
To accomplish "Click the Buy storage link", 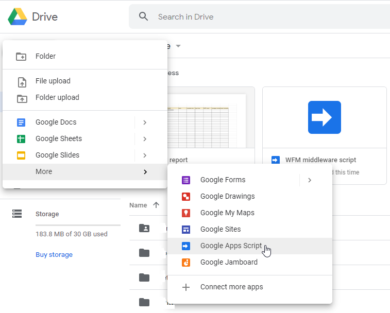I will coord(54,255).
